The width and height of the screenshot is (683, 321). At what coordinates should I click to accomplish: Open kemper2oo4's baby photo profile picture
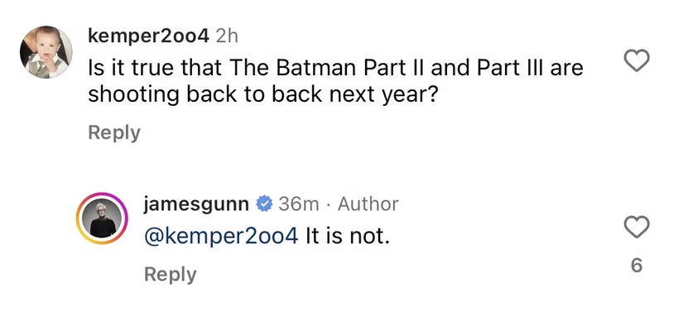tap(46, 52)
